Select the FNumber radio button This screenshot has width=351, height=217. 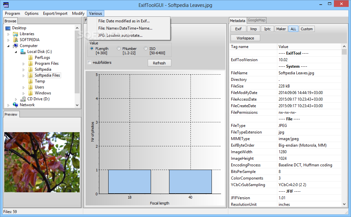(119, 48)
